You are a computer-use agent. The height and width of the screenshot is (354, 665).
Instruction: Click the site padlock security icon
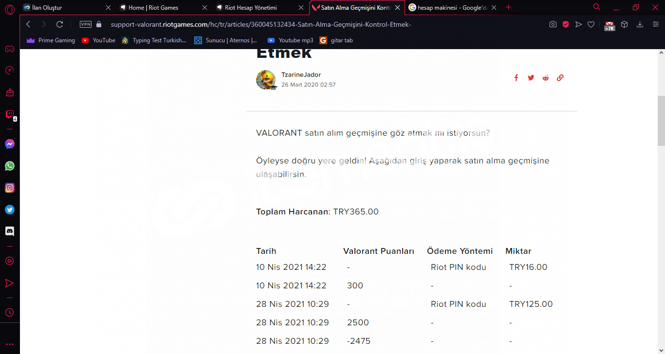[x=99, y=24]
